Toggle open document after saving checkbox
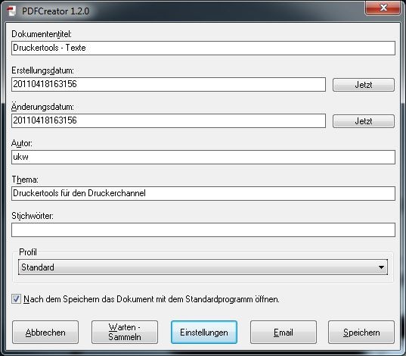This screenshot has height=356, width=406. [x=16, y=299]
